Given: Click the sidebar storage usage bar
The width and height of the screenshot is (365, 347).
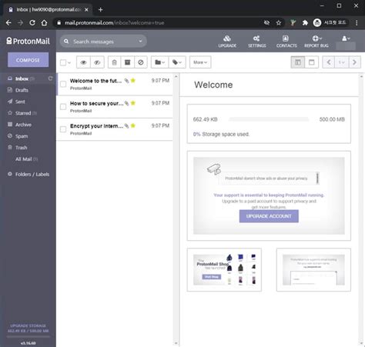Looking at the screenshot, I should [x=28, y=337].
